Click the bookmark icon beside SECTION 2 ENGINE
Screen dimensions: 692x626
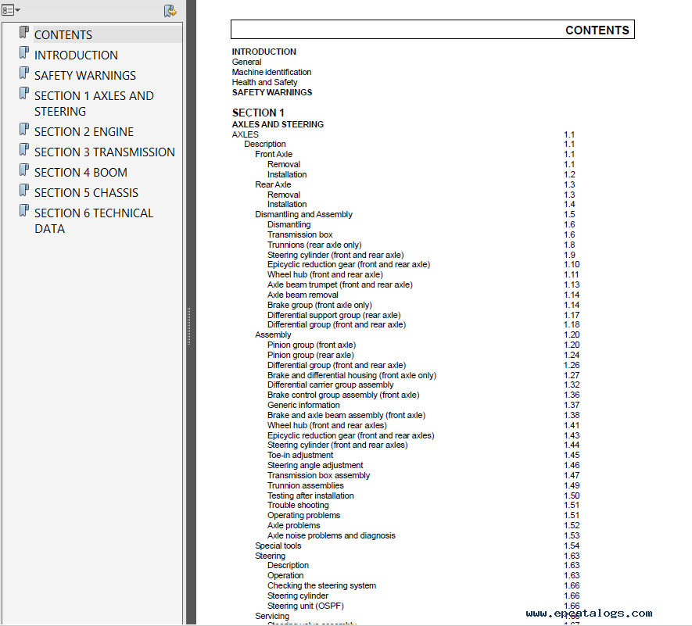(24, 130)
